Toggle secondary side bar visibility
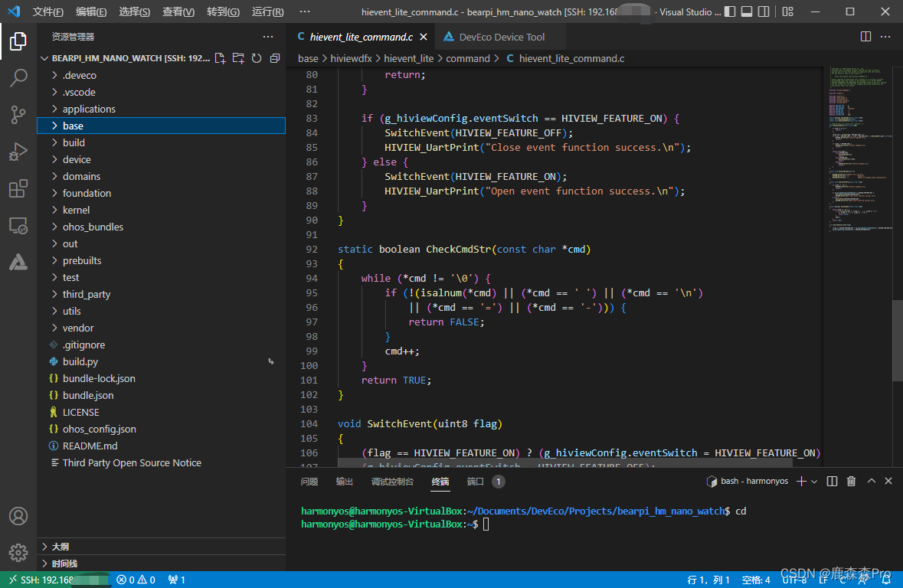 point(764,11)
